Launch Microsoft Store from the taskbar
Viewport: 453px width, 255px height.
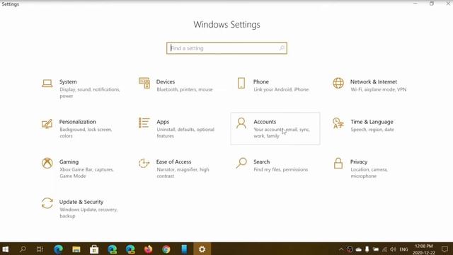pos(94,249)
